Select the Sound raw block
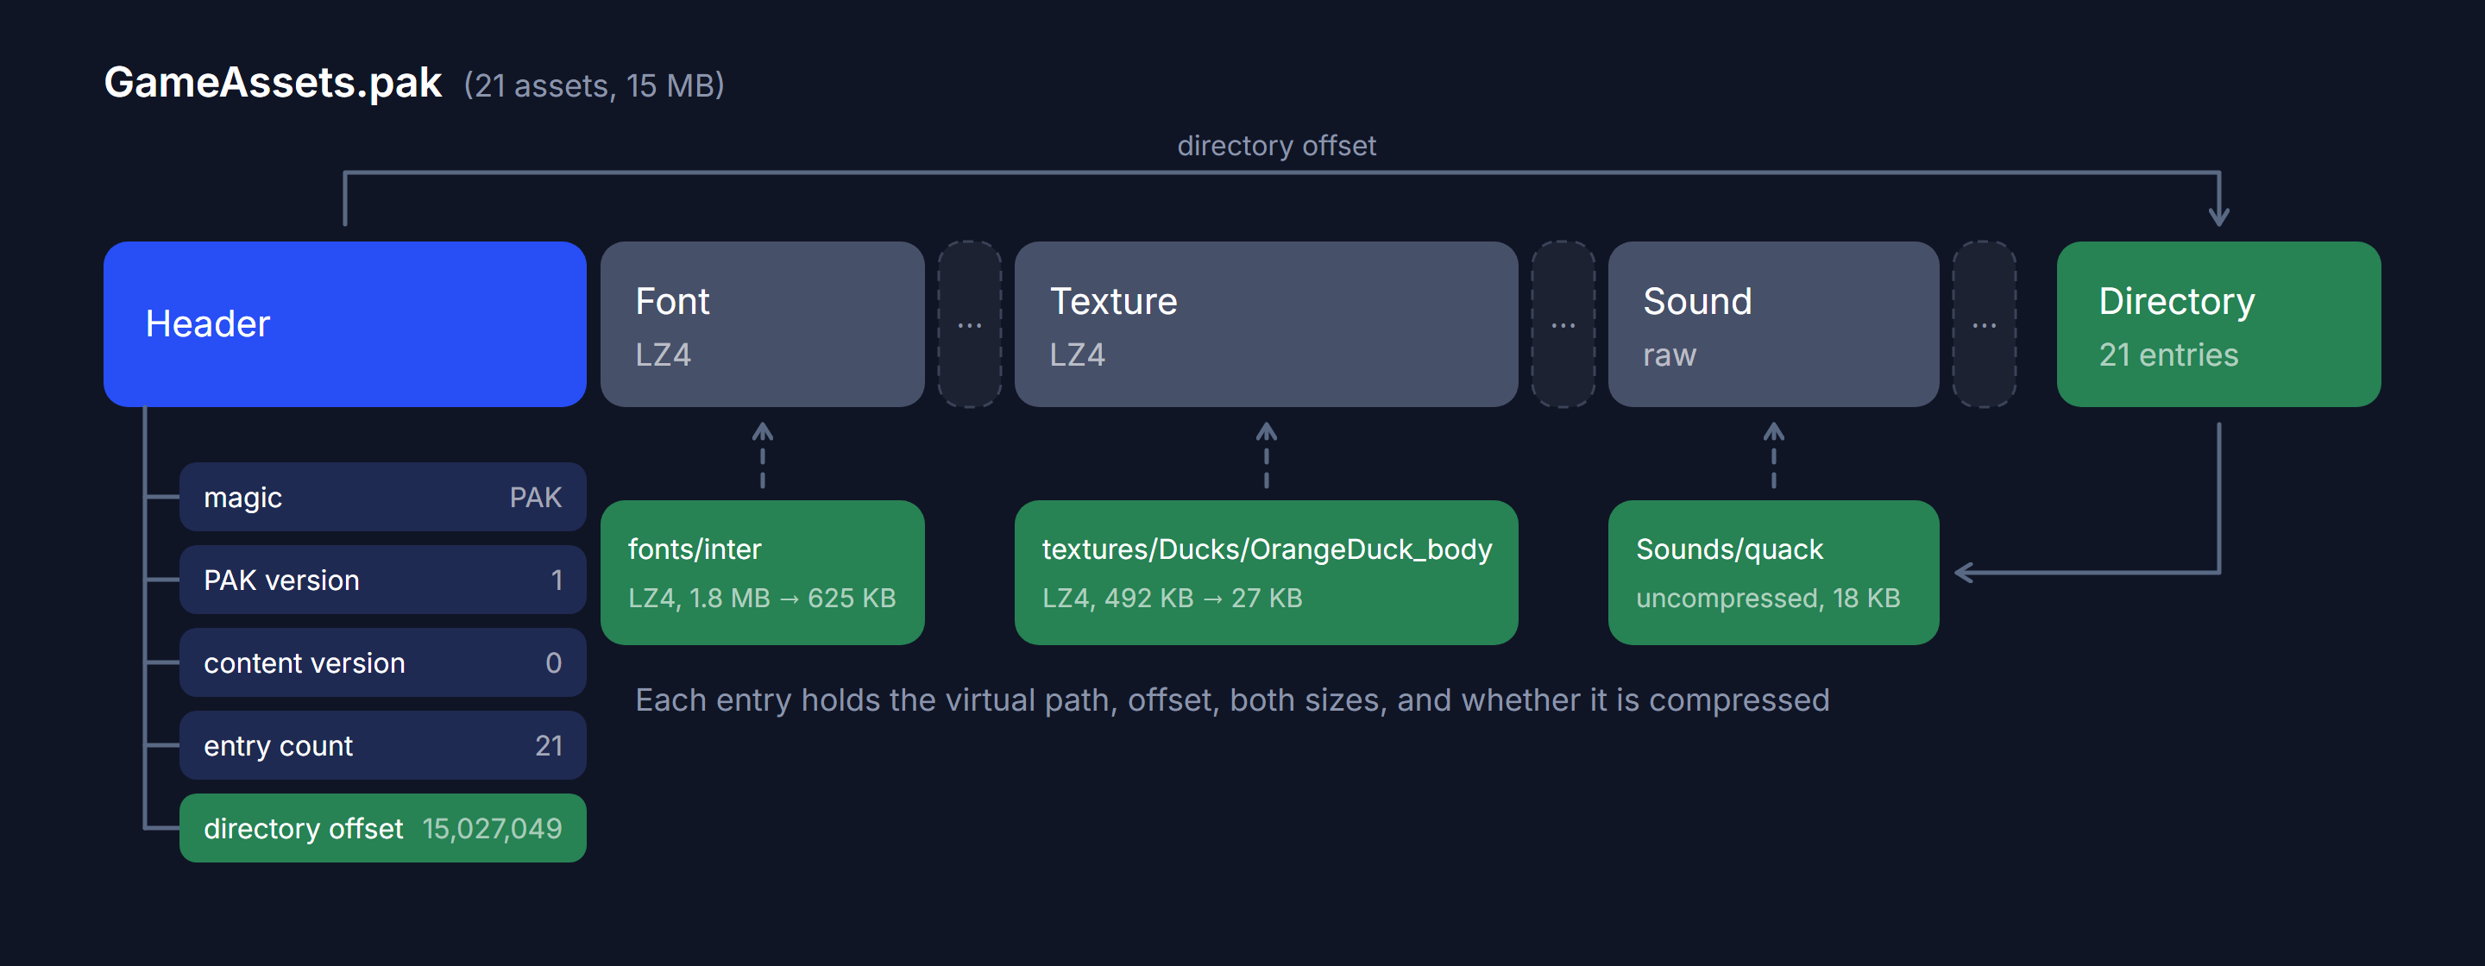The image size is (2485, 966). click(1773, 324)
